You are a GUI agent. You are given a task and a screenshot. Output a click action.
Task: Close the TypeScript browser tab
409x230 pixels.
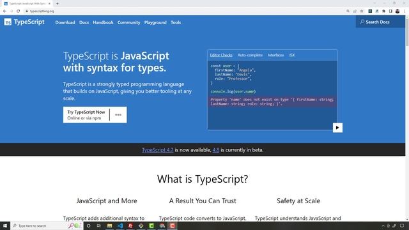(x=50, y=4)
